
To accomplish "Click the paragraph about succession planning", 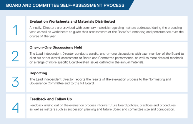I will [x=106, y=107].
